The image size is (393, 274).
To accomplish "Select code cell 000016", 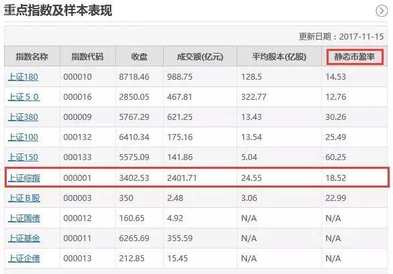I will point(77,97).
